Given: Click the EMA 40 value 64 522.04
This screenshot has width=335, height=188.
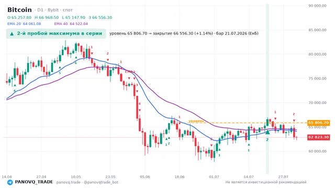Looking at the screenshot, I should coord(79,23).
